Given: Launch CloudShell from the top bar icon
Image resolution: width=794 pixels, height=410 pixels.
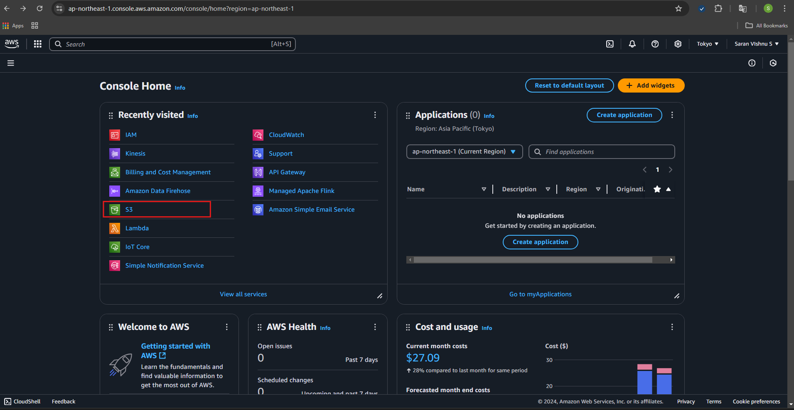Looking at the screenshot, I should (x=610, y=44).
